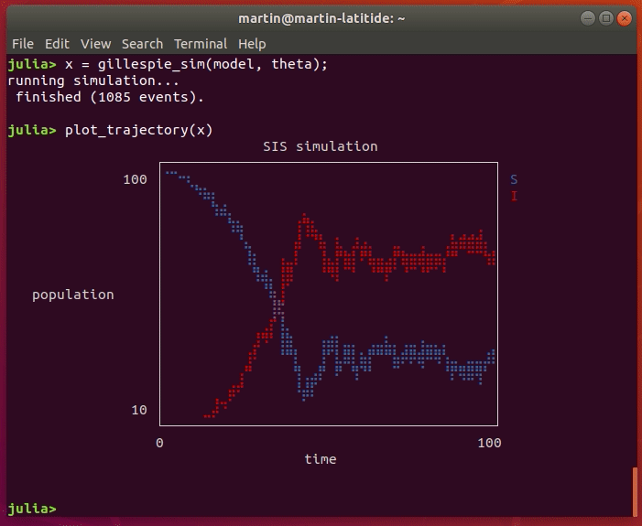The image size is (642, 526).
Task: Close the terminal window
Action: tap(625, 18)
